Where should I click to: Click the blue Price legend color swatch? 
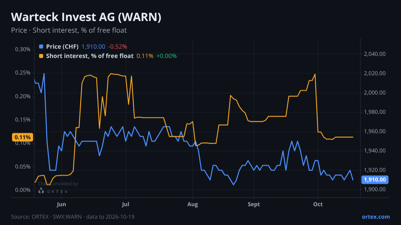(41, 47)
